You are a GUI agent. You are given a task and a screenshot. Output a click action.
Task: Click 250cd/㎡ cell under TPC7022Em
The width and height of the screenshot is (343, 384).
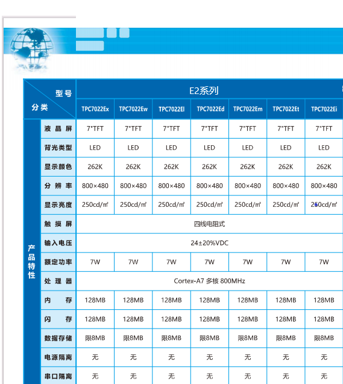[248, 205]
